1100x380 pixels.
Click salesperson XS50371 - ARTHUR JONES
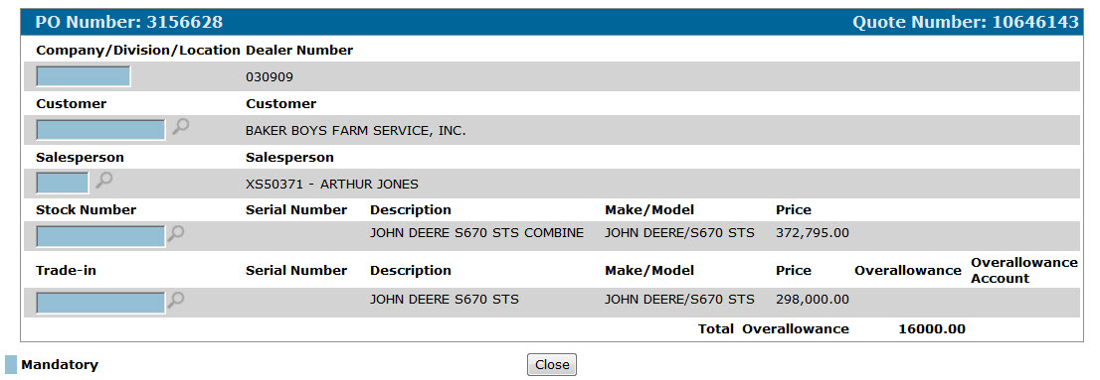(332, 185)
